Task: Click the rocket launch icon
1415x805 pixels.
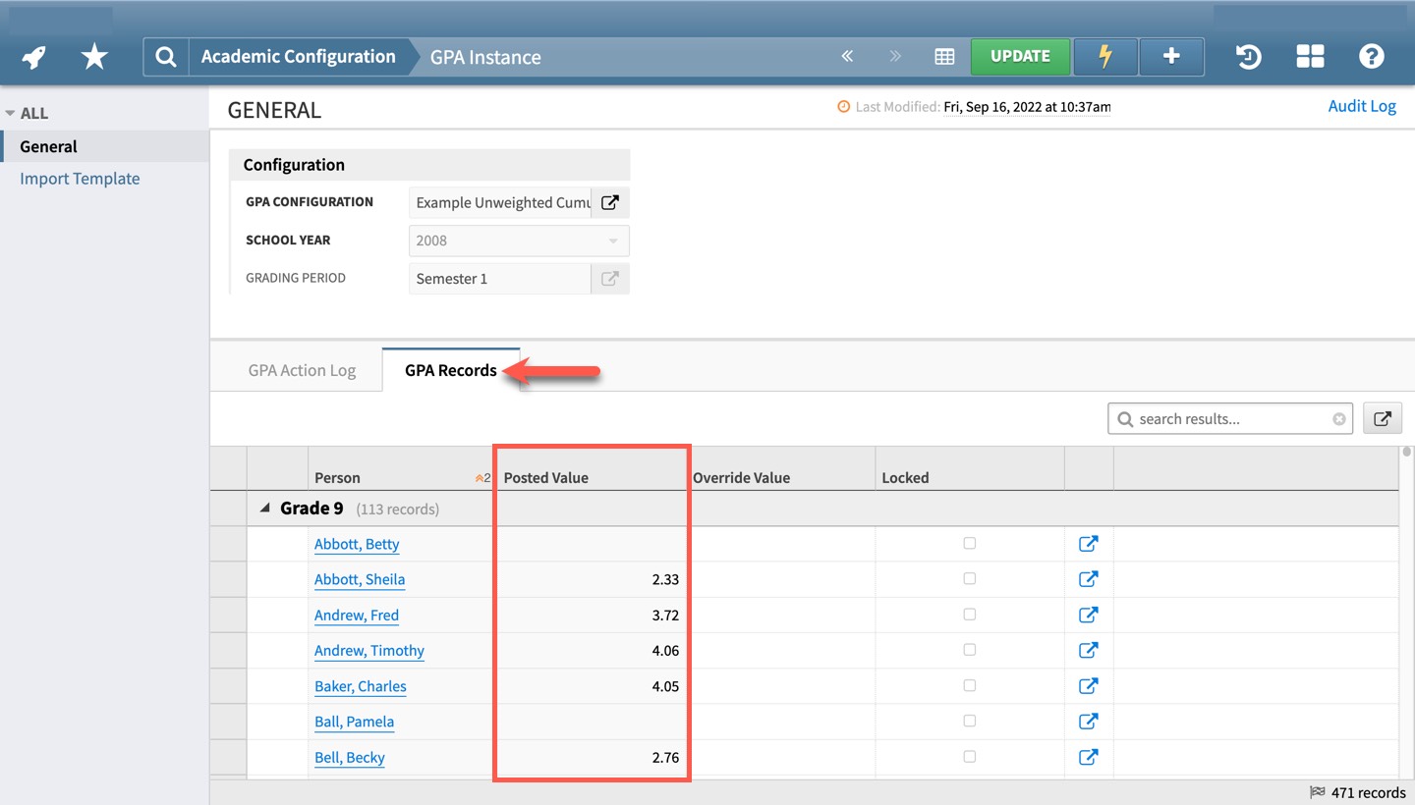Action: point(34,57)
